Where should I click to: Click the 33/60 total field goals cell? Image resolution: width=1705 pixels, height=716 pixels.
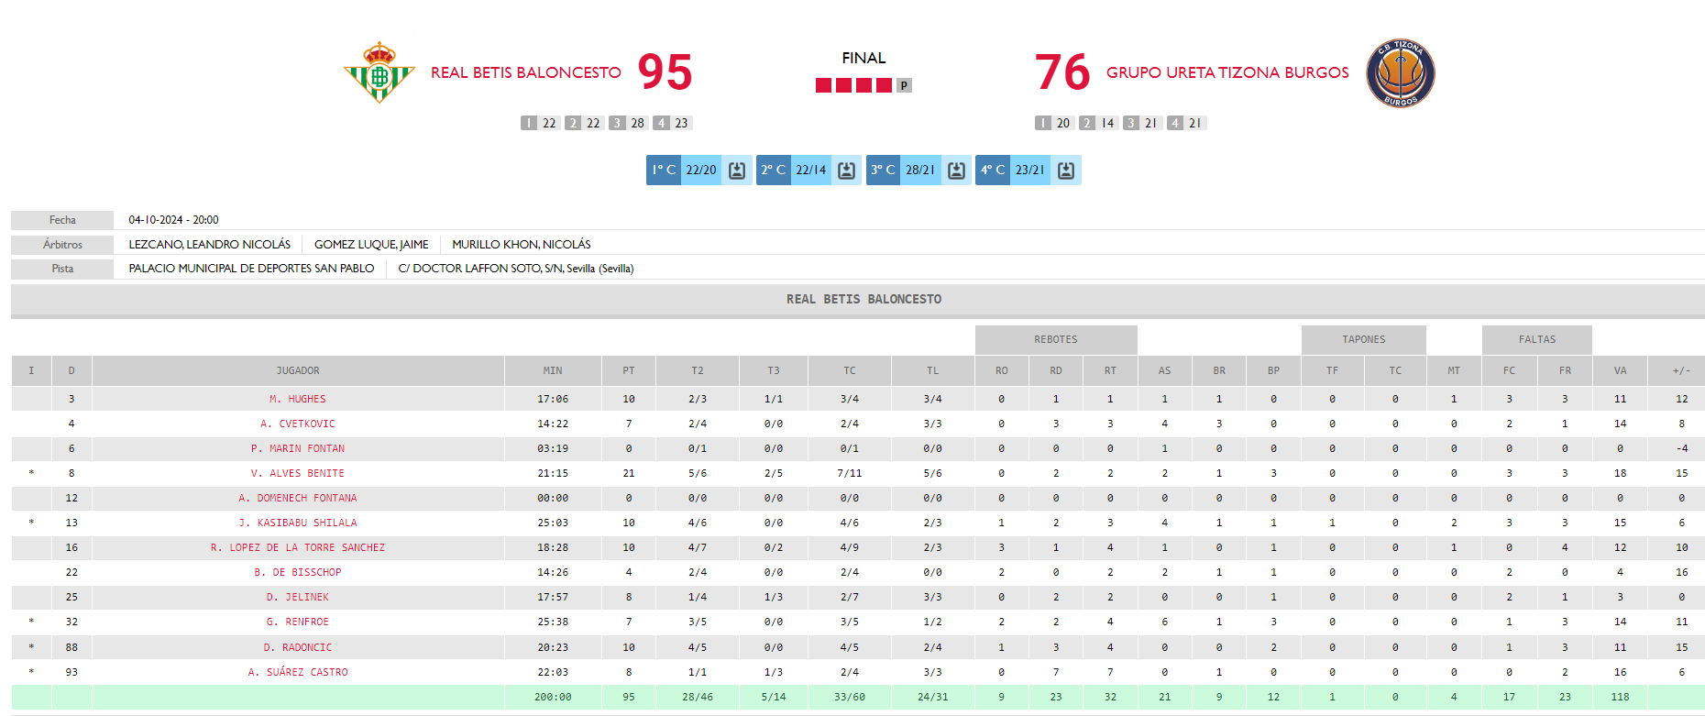(850, 698)
